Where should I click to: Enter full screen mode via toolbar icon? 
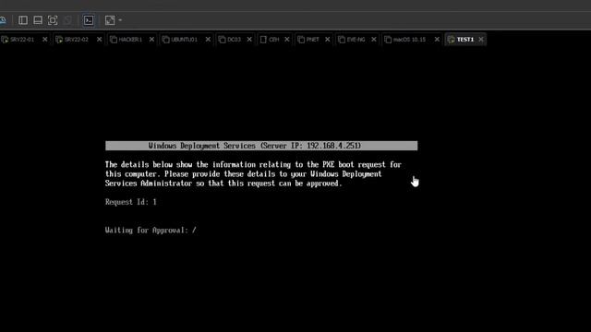point(53,20)
